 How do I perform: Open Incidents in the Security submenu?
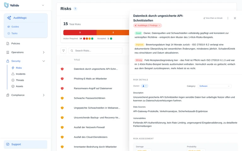(20, 74)
